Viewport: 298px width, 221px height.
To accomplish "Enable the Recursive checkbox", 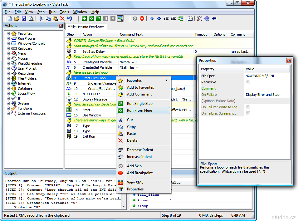I will tap(248, 82).
